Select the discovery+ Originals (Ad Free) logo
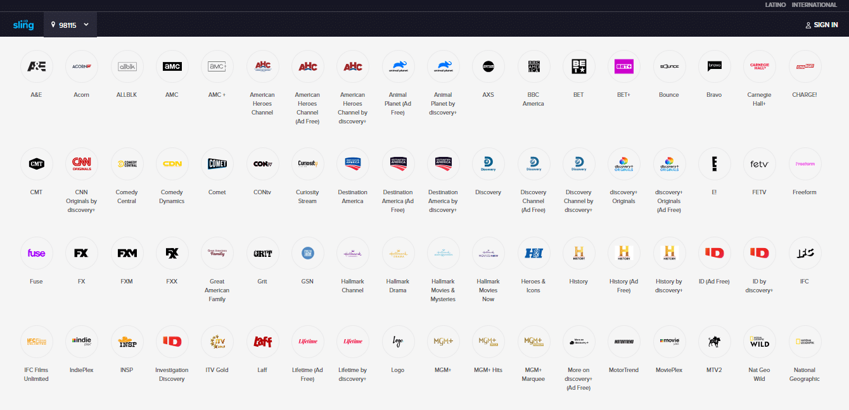The image size is (849, 410). [669, 164]
